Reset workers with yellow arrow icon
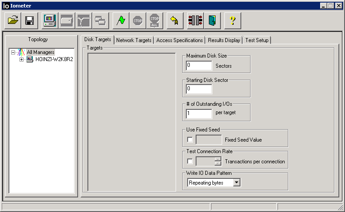Viewport: 345px width, 212px height. tap(175, 21)
